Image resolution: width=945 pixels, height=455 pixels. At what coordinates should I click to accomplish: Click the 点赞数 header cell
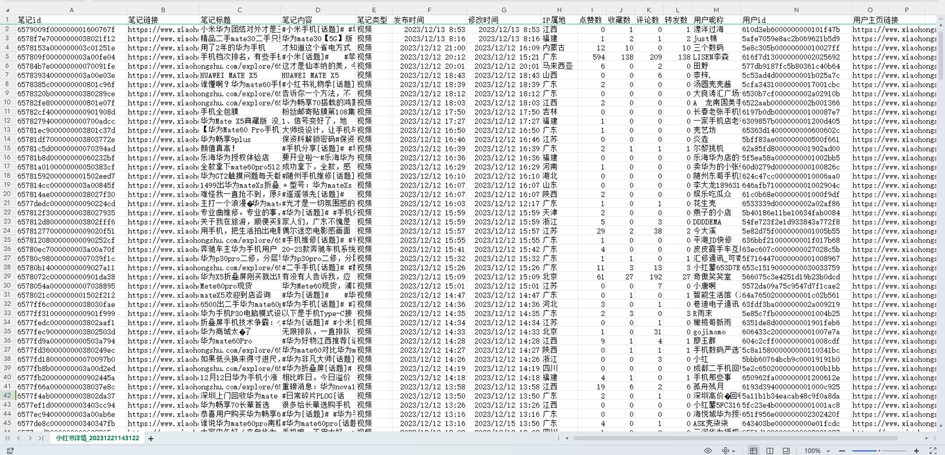(x=592, y=20)
